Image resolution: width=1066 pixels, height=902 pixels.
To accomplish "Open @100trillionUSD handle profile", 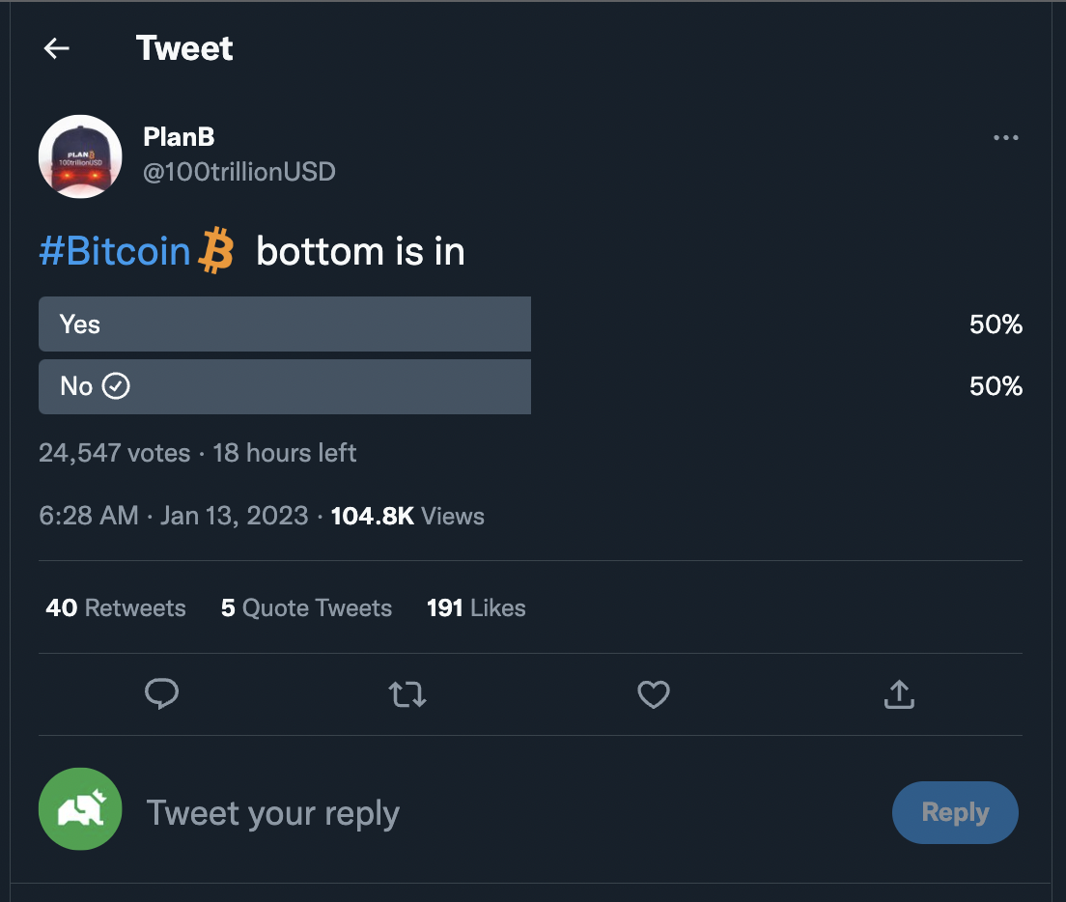I will coord(239,172).
